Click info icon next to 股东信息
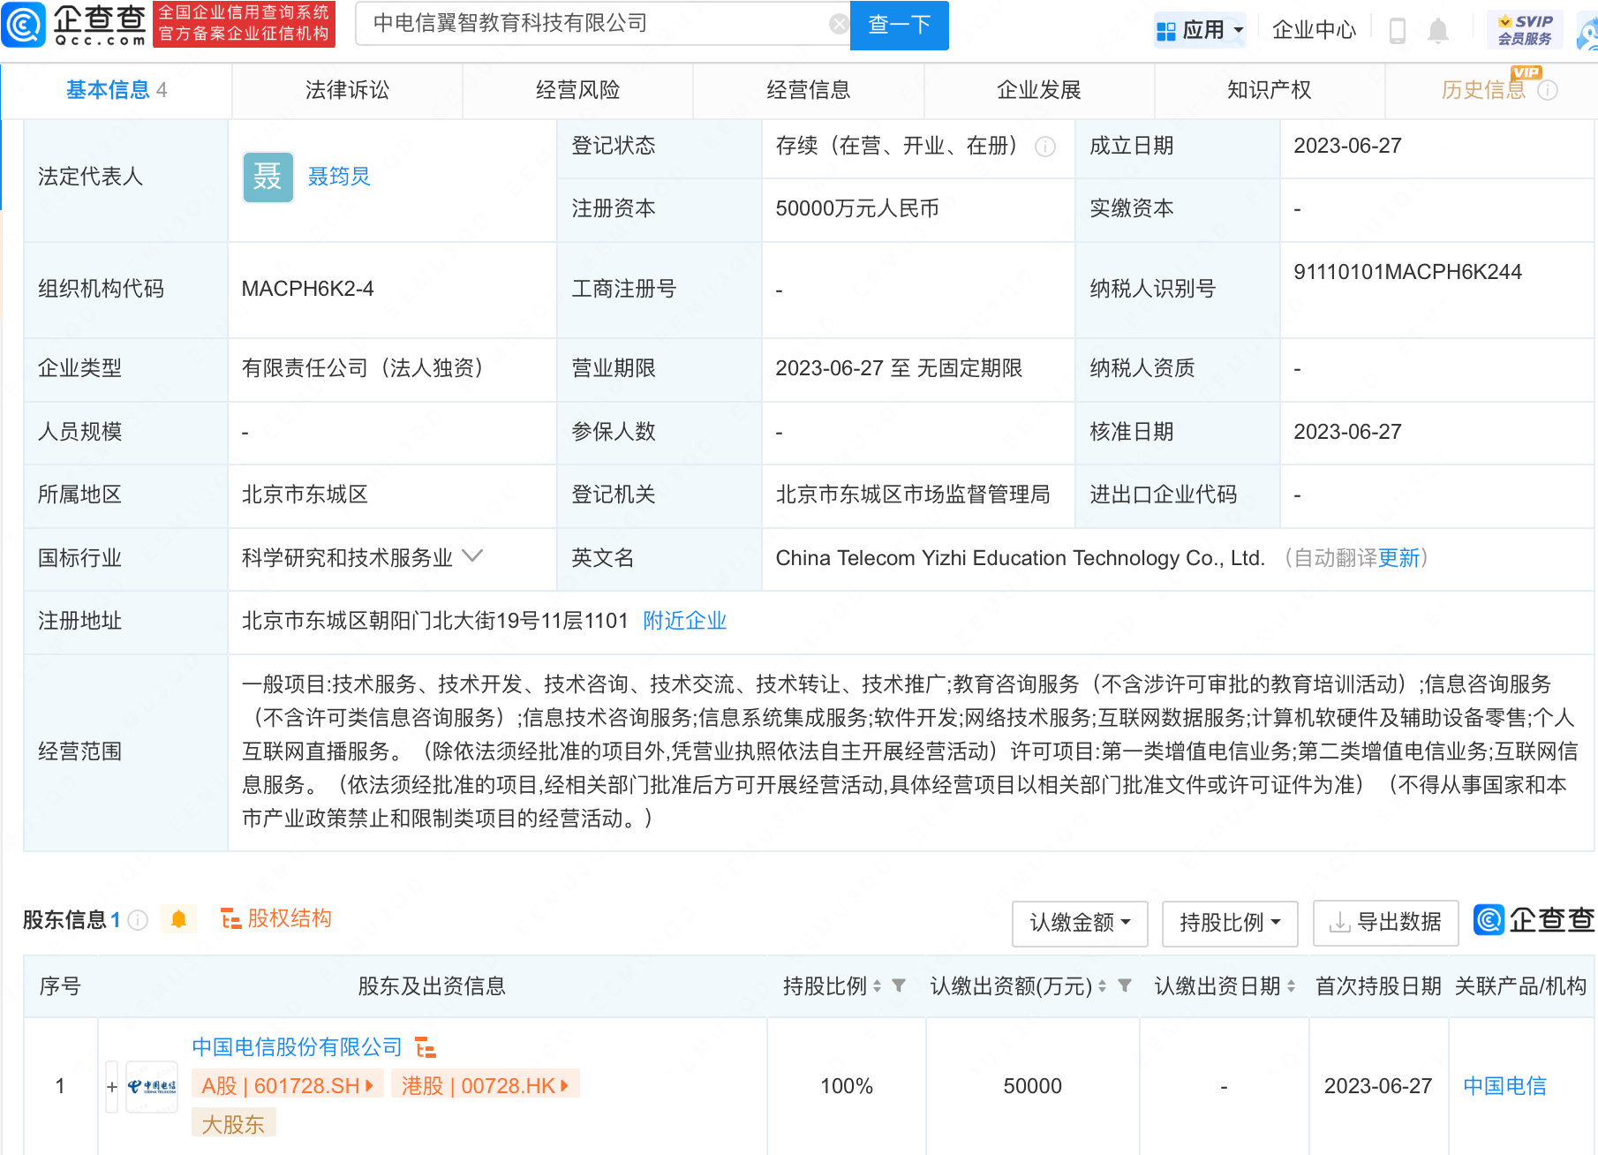Viewport: 1598px width, 1155px height. [x=138, y=920]
